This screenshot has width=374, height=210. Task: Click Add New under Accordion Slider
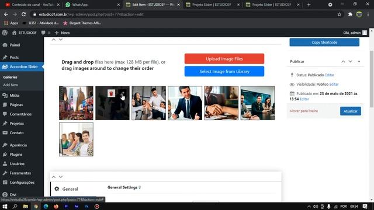point(11,85)
